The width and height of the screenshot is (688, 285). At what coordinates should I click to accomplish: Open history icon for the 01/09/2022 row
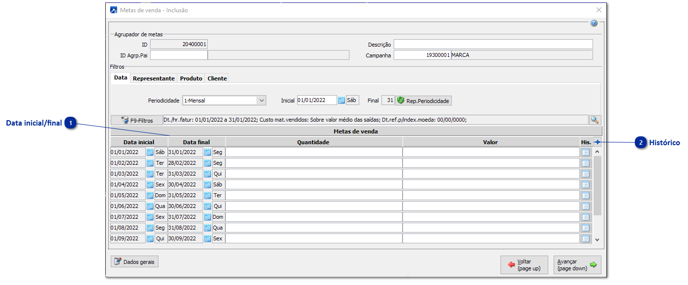coord(586,238)
